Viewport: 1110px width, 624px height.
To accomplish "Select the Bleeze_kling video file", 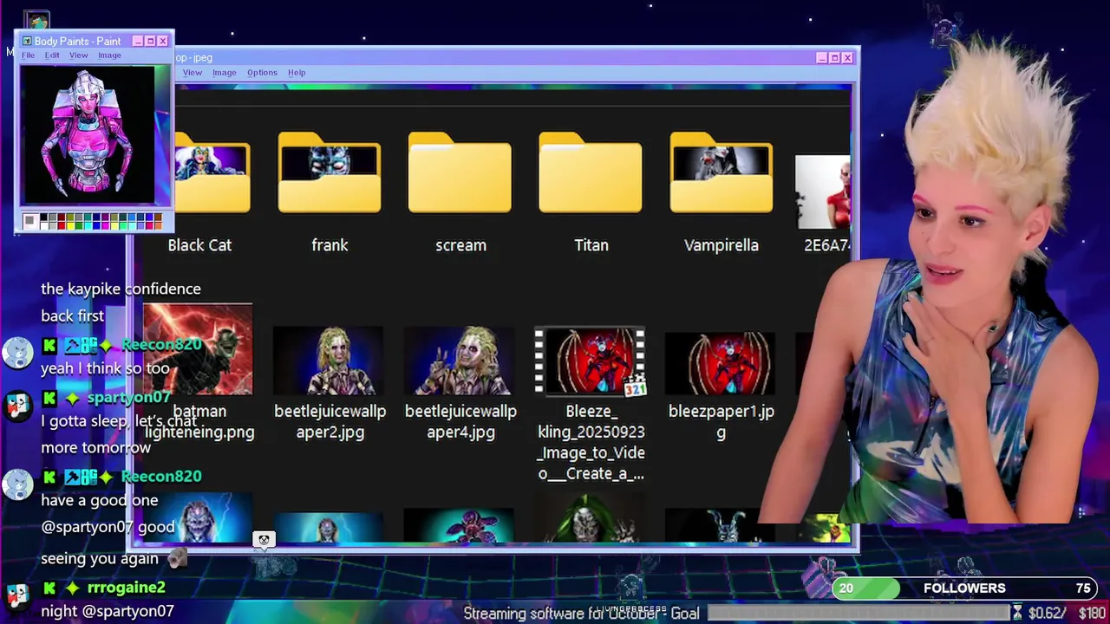I will 591,361.
